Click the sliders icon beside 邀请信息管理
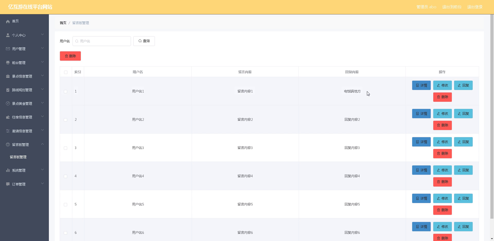This screenshot has width=494, height=241. [8, 131]
